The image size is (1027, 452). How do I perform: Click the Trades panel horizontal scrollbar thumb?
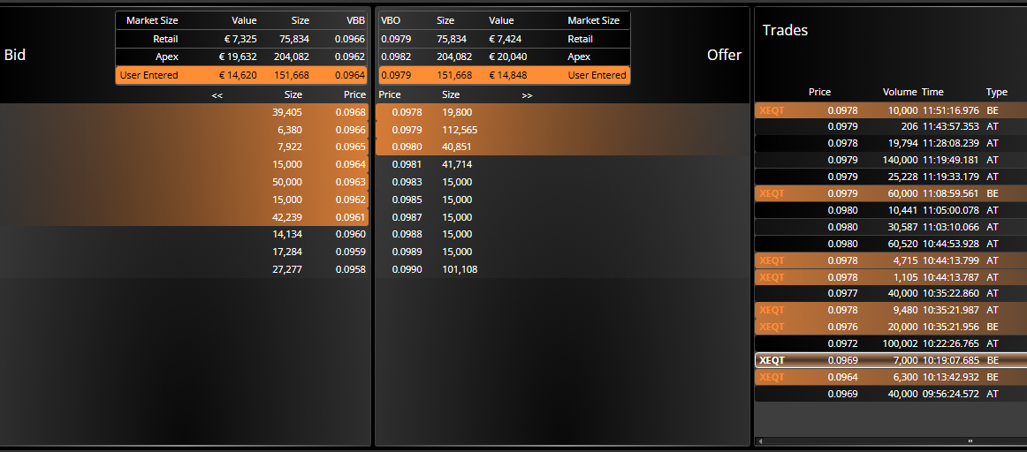970,441
